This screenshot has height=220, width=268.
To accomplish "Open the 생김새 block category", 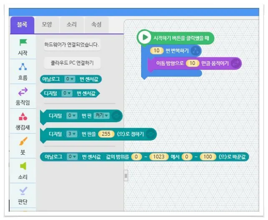I will [x=23, y=121].
